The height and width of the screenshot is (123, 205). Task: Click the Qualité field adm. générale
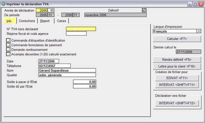coord(67,75)
